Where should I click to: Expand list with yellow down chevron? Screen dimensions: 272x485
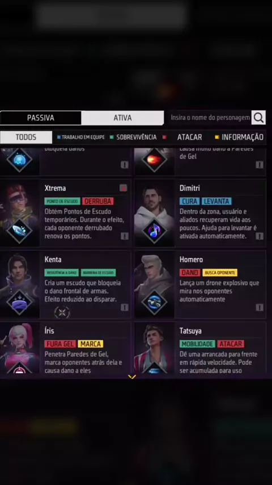[132, 377]
